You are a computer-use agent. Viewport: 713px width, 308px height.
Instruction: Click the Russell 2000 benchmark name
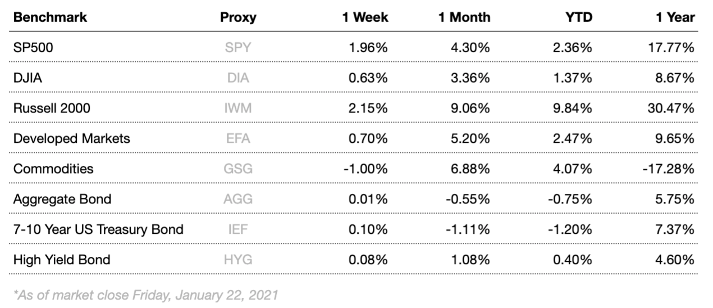point(52,108)
